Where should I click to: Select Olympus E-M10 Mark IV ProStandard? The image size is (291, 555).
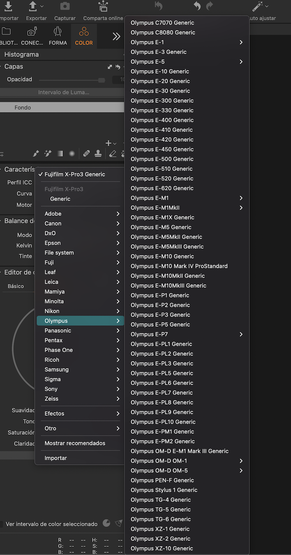[187, 266]
